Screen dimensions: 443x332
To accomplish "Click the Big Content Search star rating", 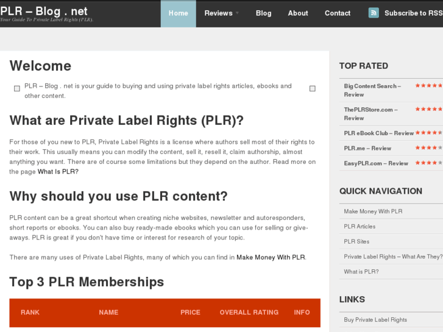I will tap(429, 86).
